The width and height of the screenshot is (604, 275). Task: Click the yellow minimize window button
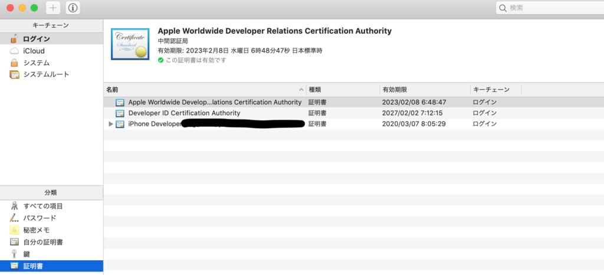pos(22,8)
